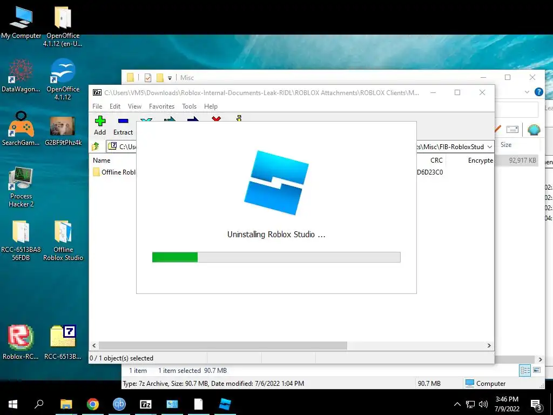553x415 pixels.
Task: Select the OpenOffice 4.1.12 launcher shortcut
Action: point(63,79)
